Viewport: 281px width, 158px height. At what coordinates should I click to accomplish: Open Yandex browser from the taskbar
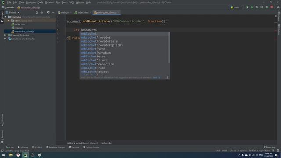(18, 155)
